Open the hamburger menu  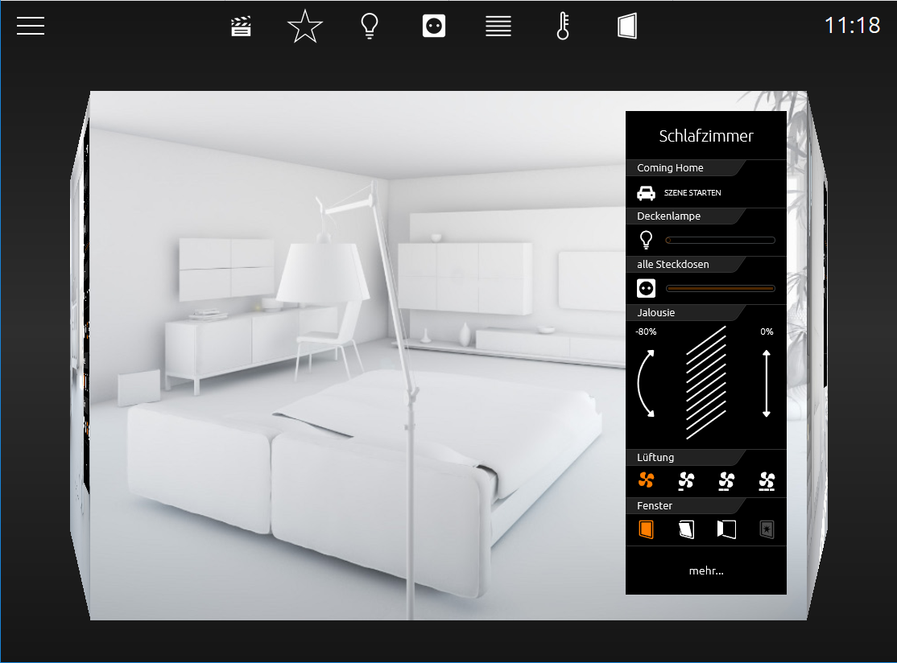(31, 26)
